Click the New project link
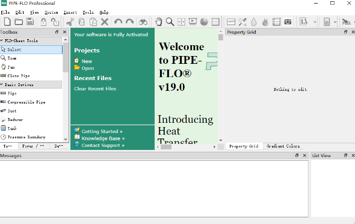This screenshot has width=355, height=224. coord(87,61)
